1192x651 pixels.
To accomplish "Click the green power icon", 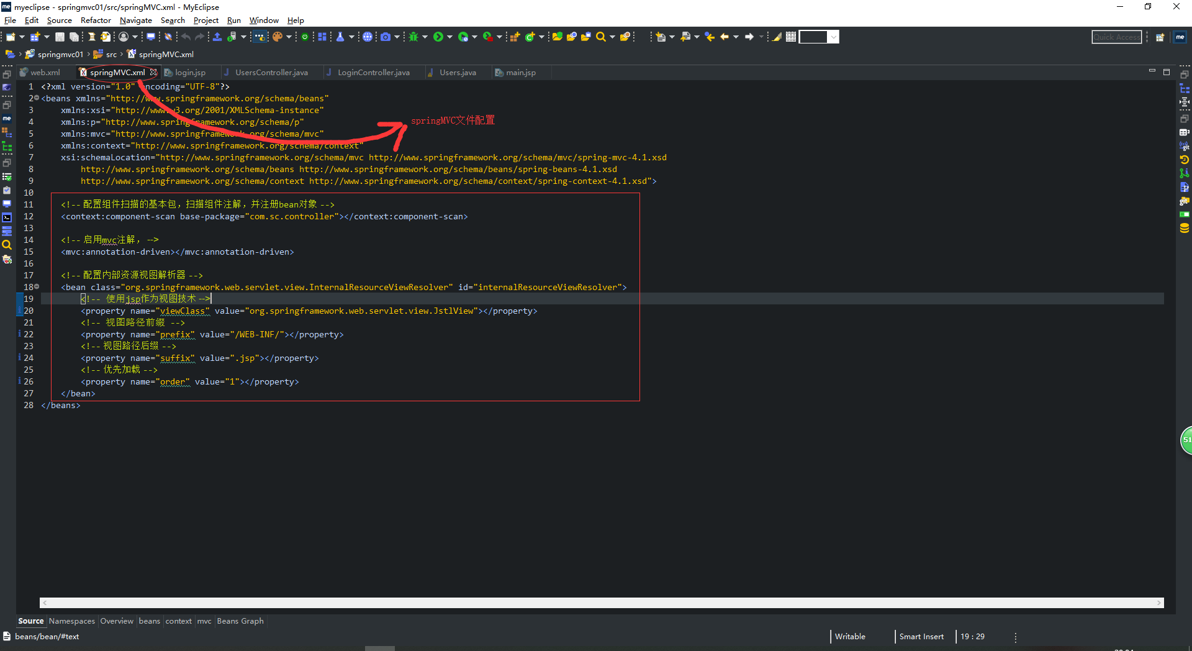I will point(305,37).
